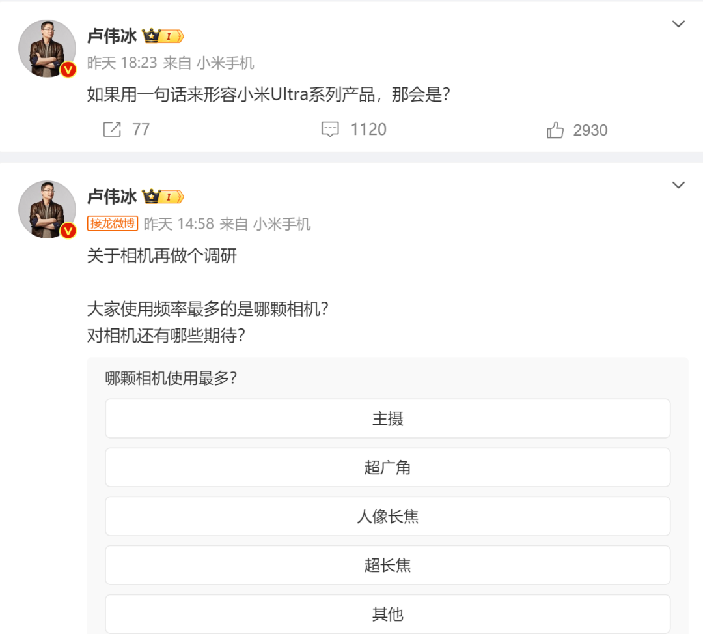Click the repost icon on first post
The width and height of the screenshot is (703, 634).
112,130
